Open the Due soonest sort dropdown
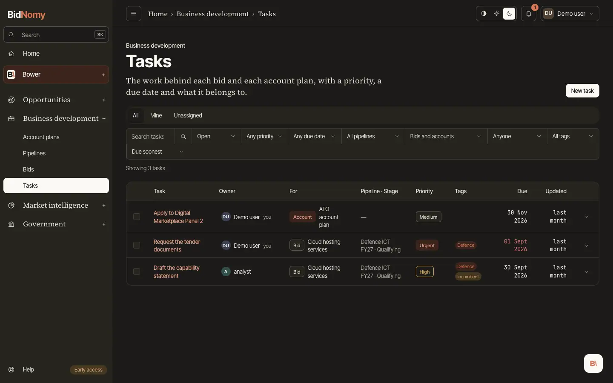The image size is (613, 383). [x=158, y=152]
